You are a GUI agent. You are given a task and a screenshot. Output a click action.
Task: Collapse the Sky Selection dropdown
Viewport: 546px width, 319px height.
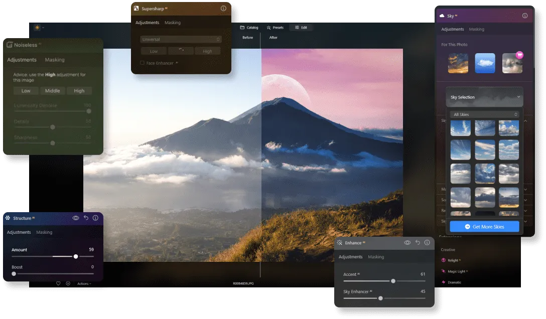[x=518, y=97]
